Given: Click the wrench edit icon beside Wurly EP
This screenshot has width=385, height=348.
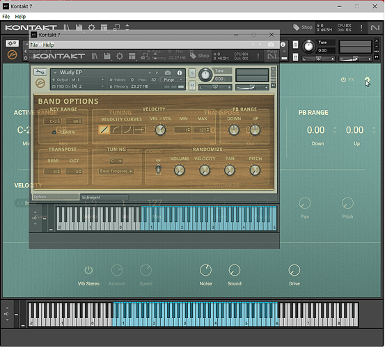Looking at the screenshot, I should pyautogui.click(x=40, y=72).
